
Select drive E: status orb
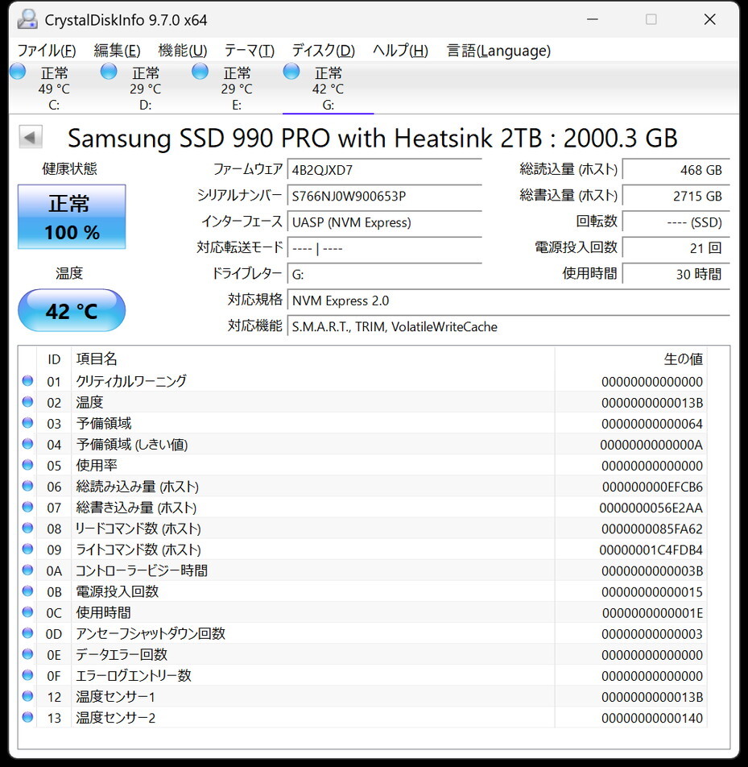(x=200, y=72)
